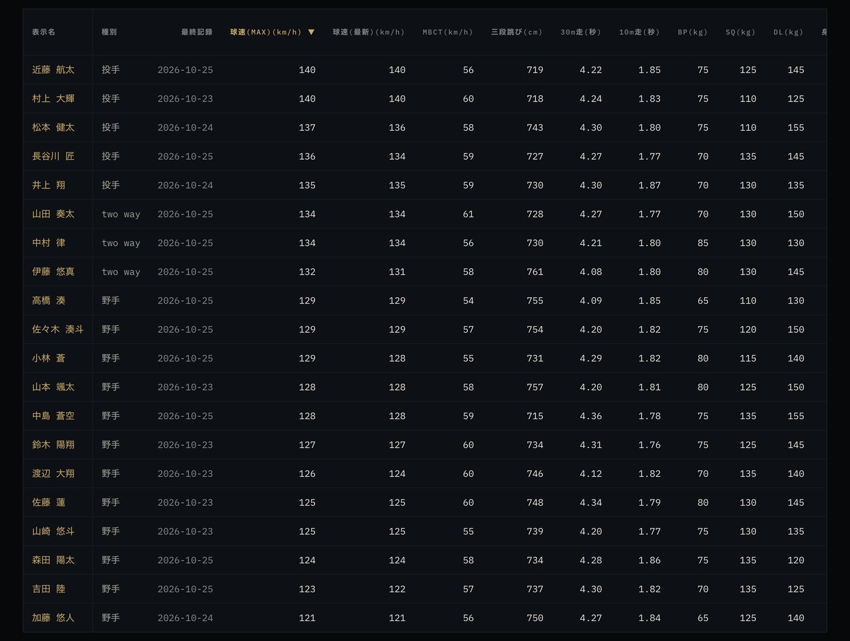850x641 pixels.
Task: Sort by BP(kg) column header
Action: click(x=693, y=32)
